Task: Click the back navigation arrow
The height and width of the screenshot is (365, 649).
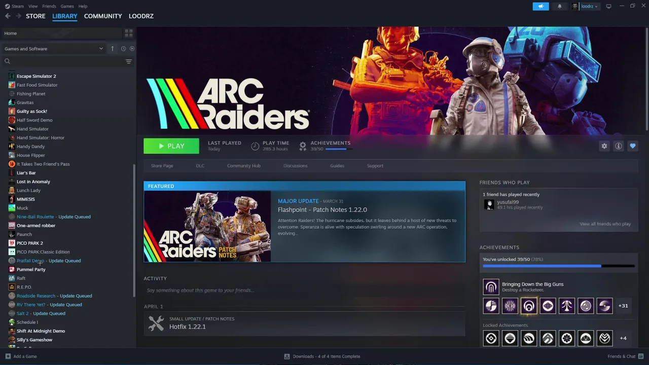Action: click(8, 16)
